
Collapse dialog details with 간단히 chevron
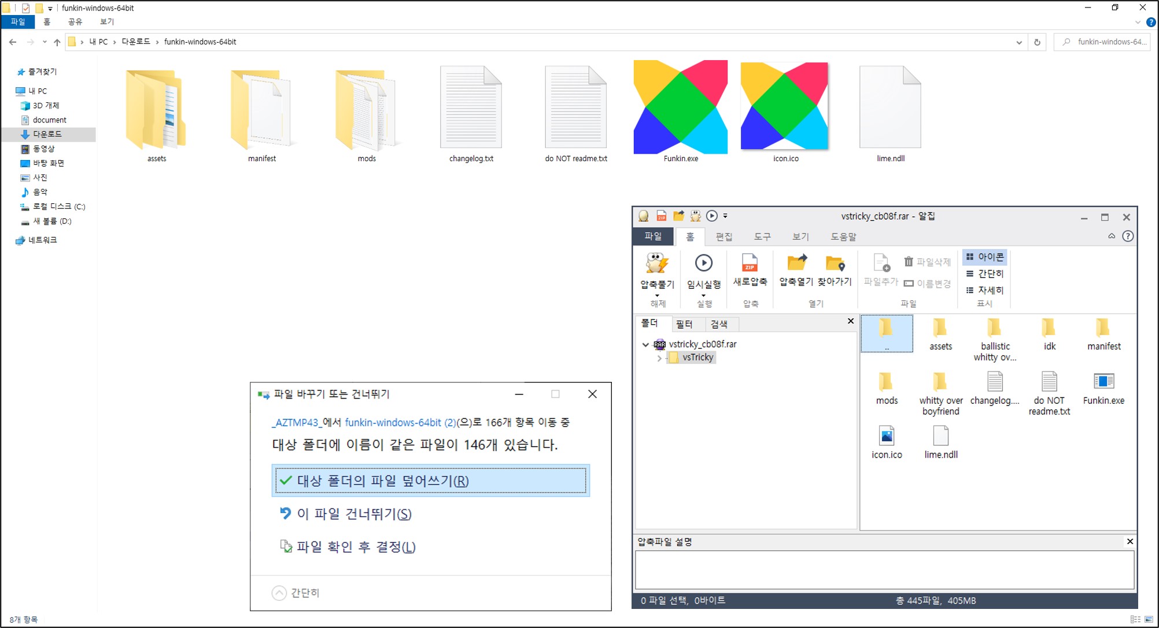279,593
